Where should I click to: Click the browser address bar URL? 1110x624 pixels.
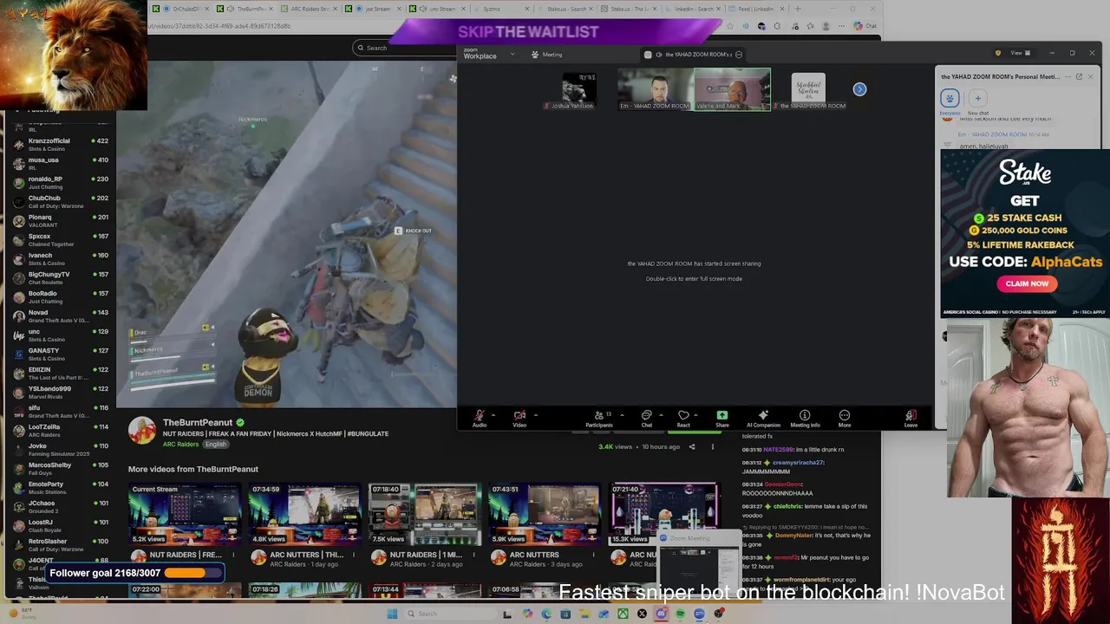[219, 26]
